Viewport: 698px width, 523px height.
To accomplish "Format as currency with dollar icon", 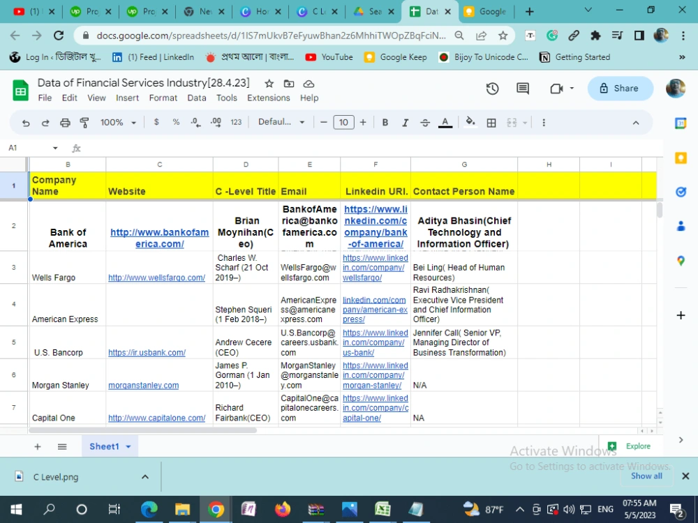I will click(x=156, y=122).
